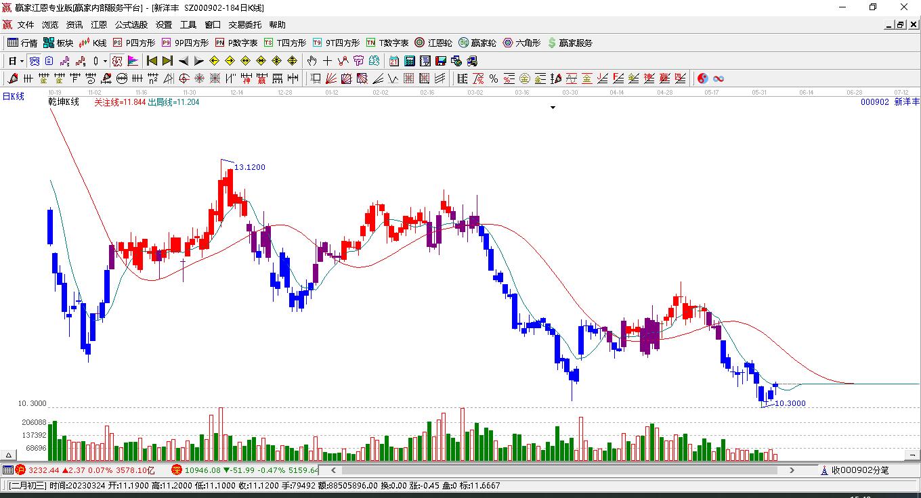Expand the 日 period dropdown arrow
921x498 pixels.
click(x=22, y=61)
